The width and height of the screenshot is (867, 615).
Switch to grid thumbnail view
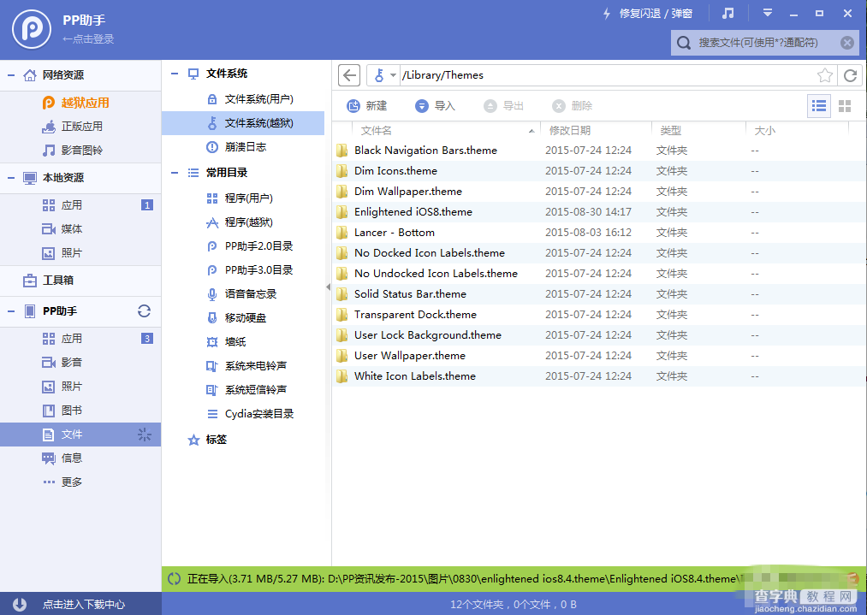coord(845,106)
